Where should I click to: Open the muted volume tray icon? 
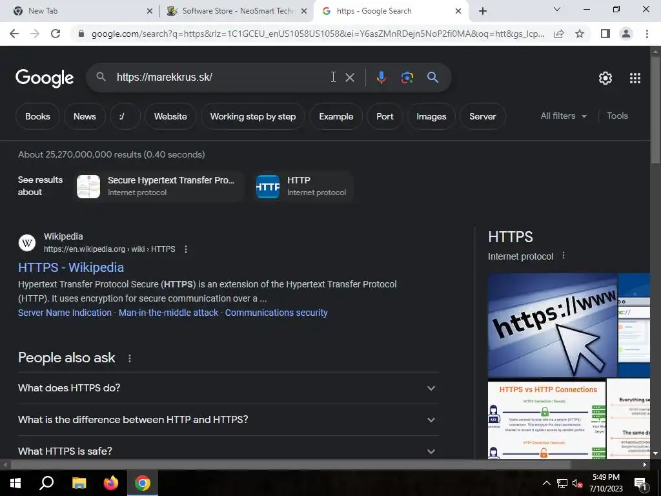point(577,483)
